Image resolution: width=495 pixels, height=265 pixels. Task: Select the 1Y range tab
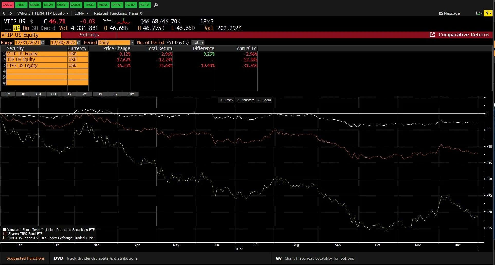[69, 94]
